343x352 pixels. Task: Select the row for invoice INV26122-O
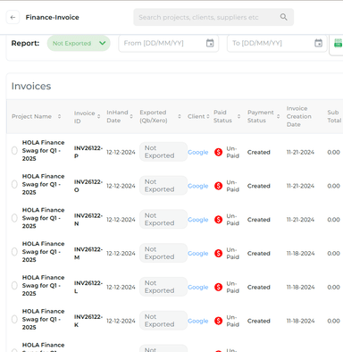pos(14,184)
